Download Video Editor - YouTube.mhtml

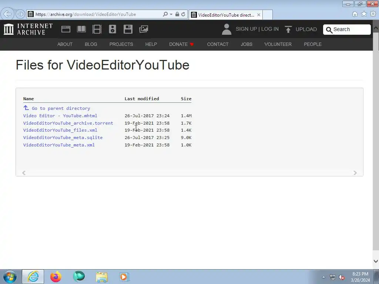click(60, 116)
